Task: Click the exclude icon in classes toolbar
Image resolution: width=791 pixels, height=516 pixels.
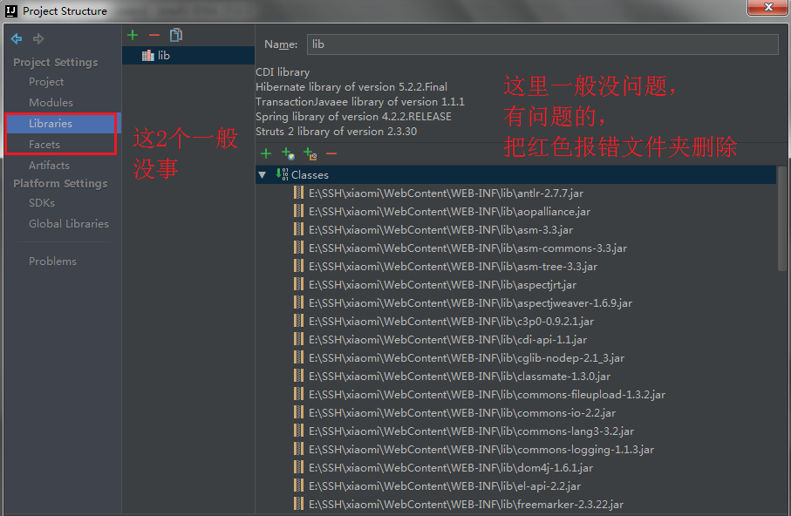Action: pyautogui.click(x=310, y=153)
